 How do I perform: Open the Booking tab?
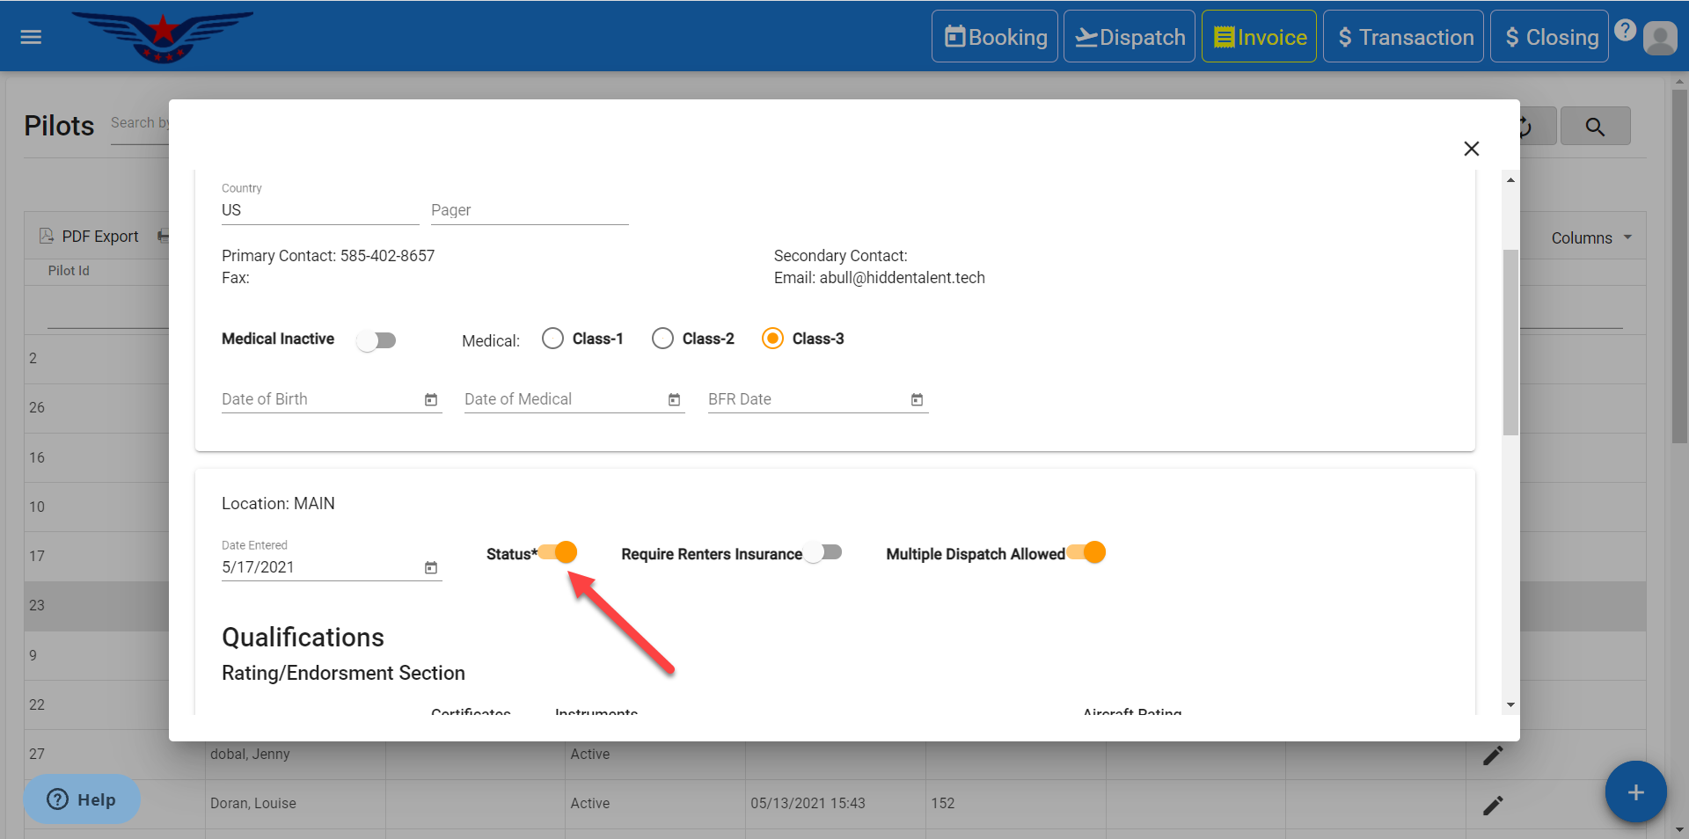[995, 37]
